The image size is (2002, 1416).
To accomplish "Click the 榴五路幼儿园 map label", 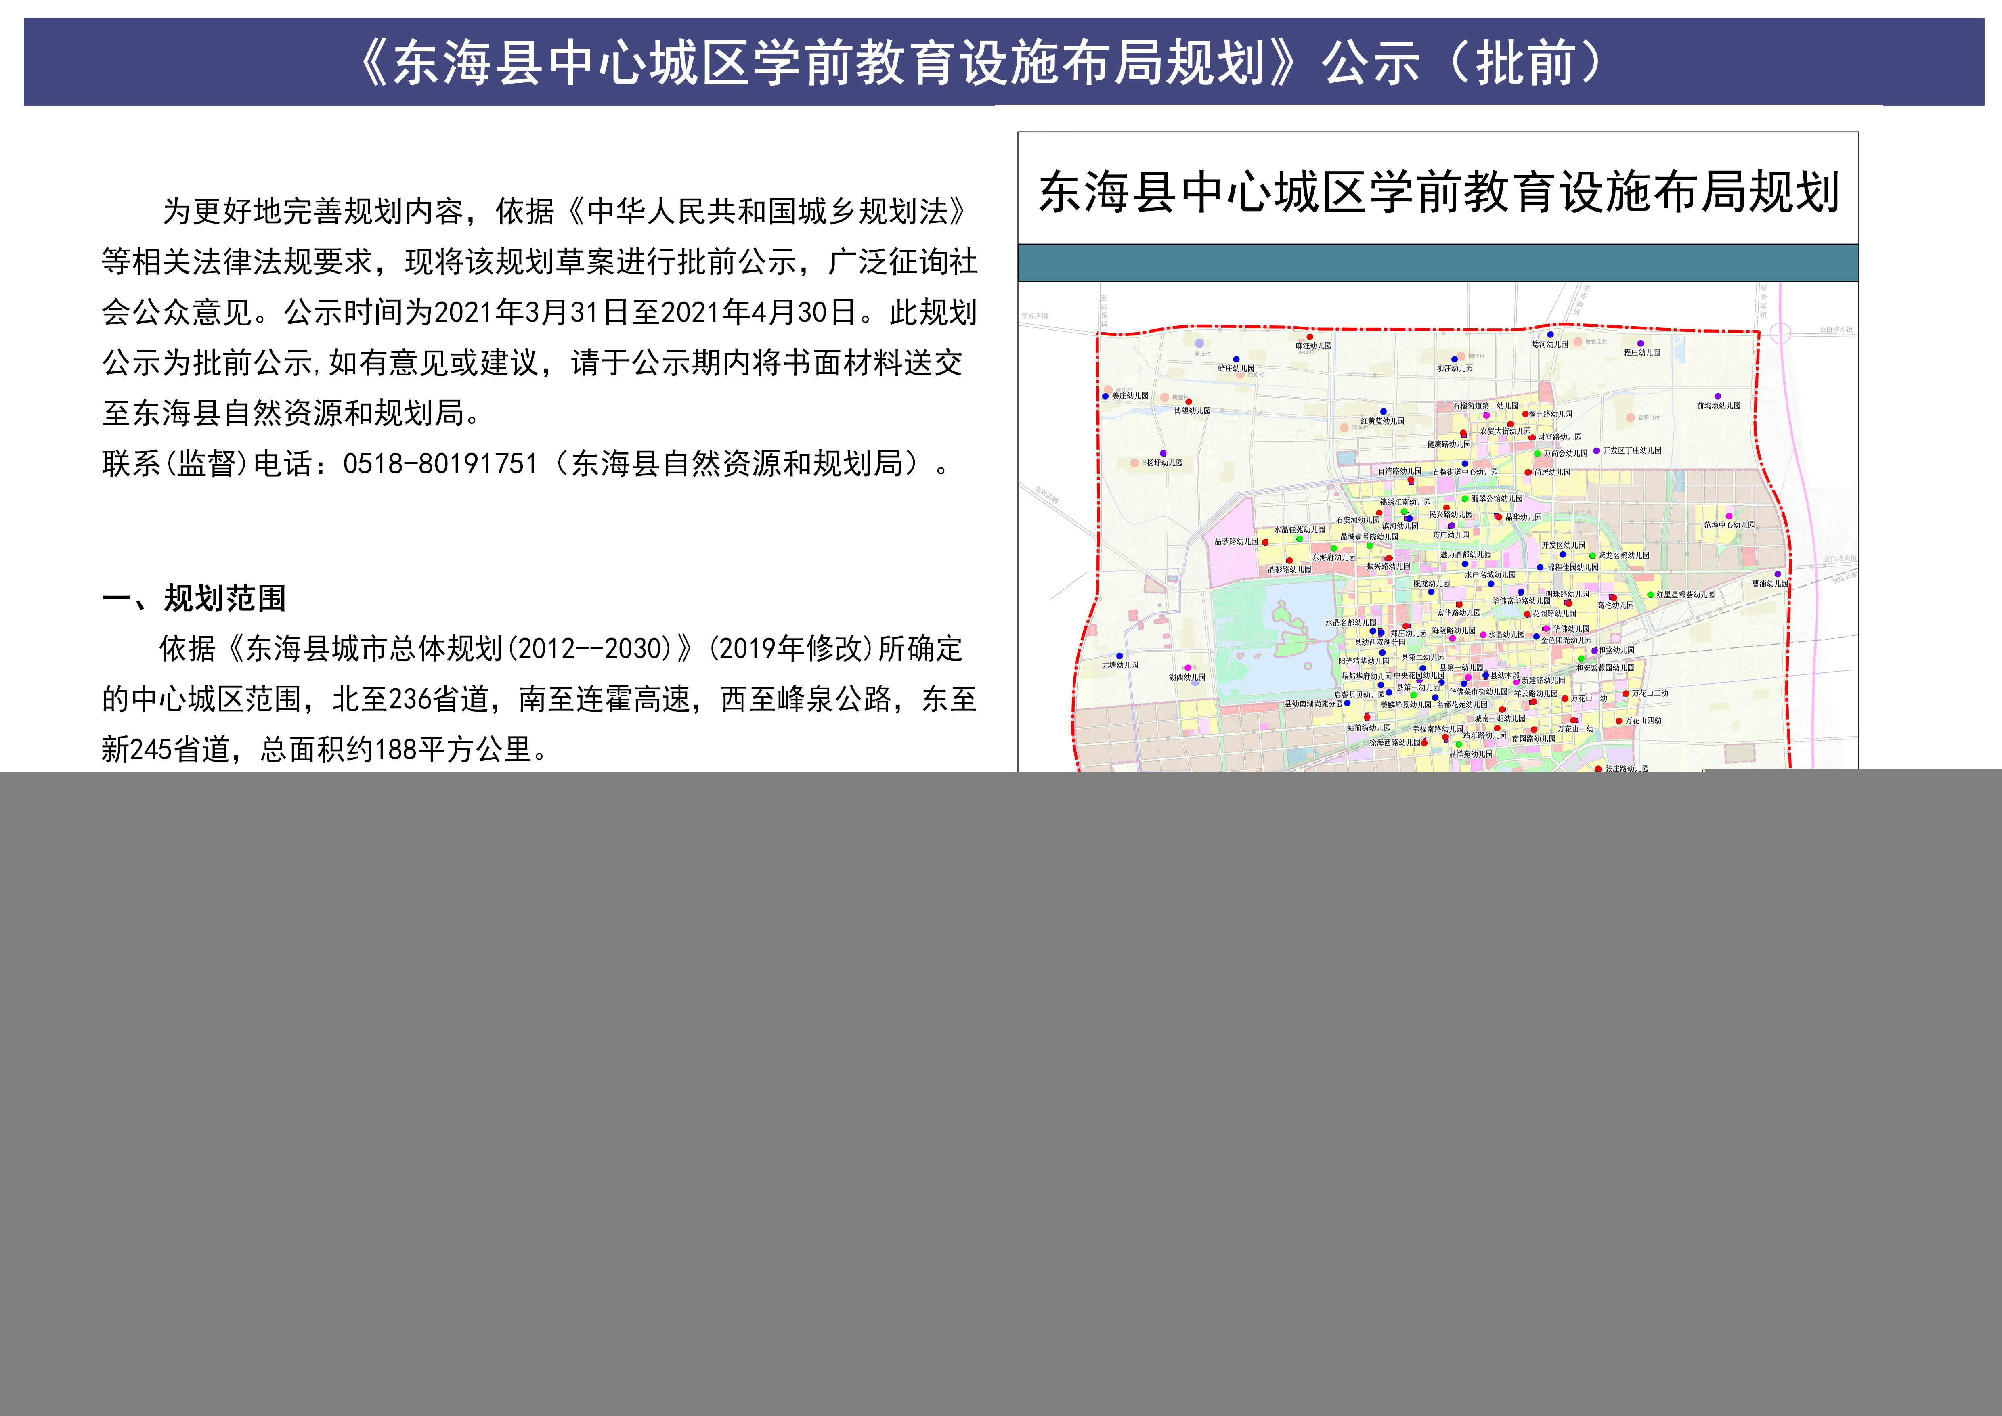I will (x=1550, y=414).
